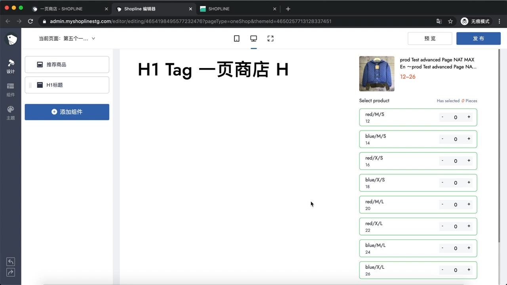Click 添加组件 to add a component
Screen dimensions: 507x285
tap(67, 112)
